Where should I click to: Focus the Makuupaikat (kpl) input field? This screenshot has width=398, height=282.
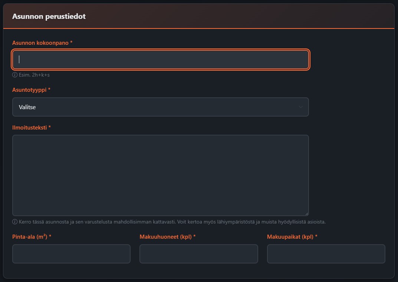326,254
